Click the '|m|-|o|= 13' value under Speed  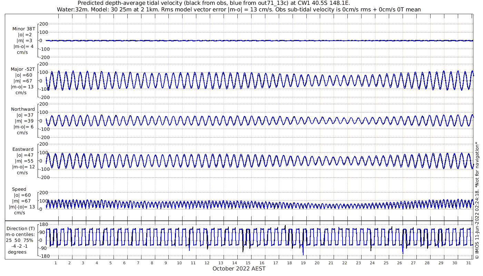pyautogui.click(x=22, y=207)
